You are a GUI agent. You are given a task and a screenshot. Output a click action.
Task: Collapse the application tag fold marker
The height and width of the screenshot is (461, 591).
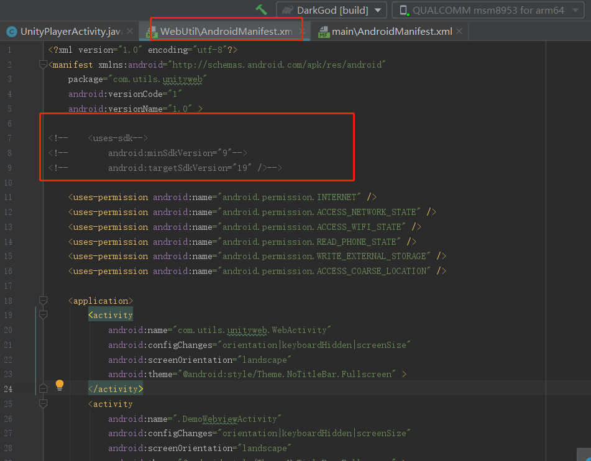(43, 301)
